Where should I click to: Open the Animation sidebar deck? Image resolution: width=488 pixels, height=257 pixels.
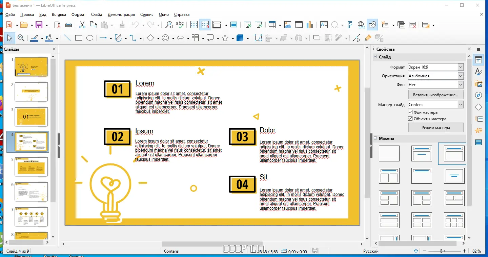(479, 130)
